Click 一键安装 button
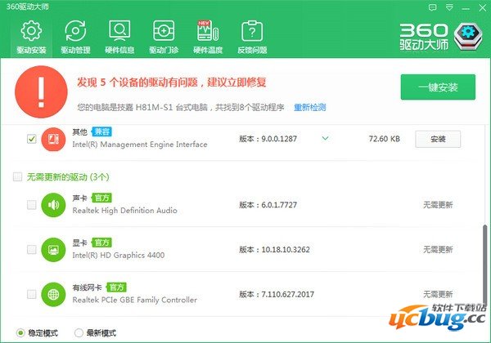The height and width of the screenshot is (343, 491). point(438,87)
